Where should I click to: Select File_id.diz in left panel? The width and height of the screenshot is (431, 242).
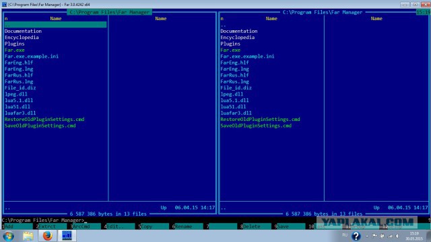point(20,88)
